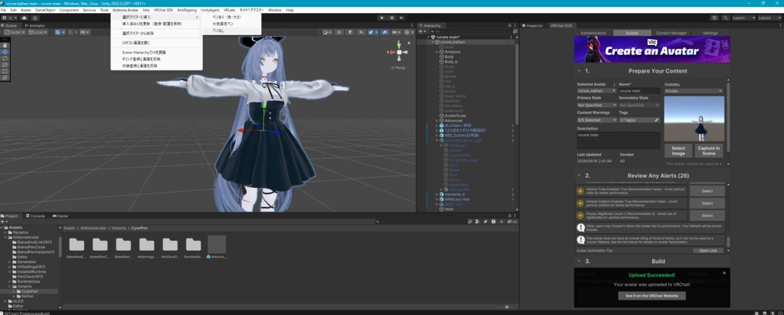The image size is (784, 315).
Task: Toggle the Local handle rotation button
Action: point(38,32)
